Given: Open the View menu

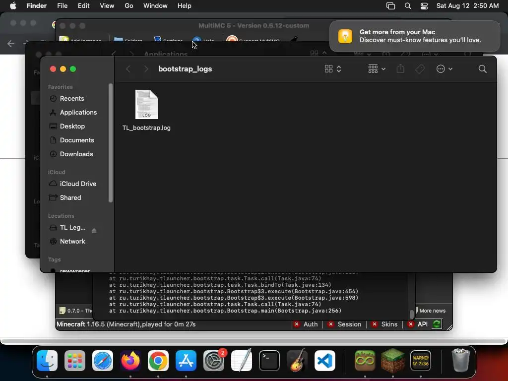Looking at the screenshot, I should (x=107, y=6).
